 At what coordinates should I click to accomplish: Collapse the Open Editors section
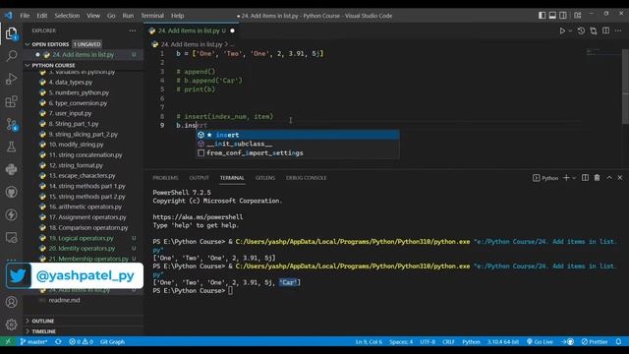coord(84,44)
